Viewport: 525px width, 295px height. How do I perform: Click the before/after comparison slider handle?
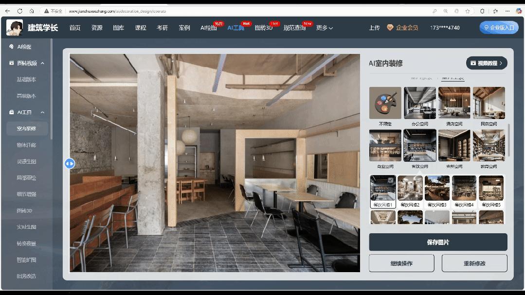point(70,164)
